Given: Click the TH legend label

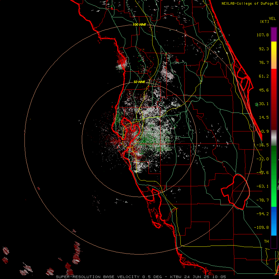Looking at the screenshot, I should [266, 241].
